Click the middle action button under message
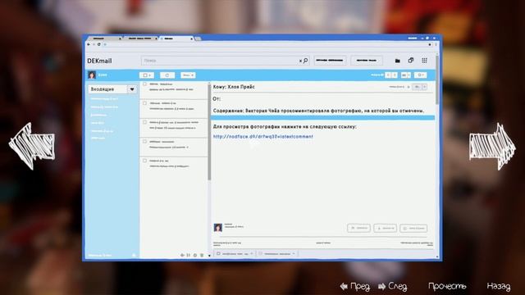This screenshot has height=295, width=525. [385, 228]
